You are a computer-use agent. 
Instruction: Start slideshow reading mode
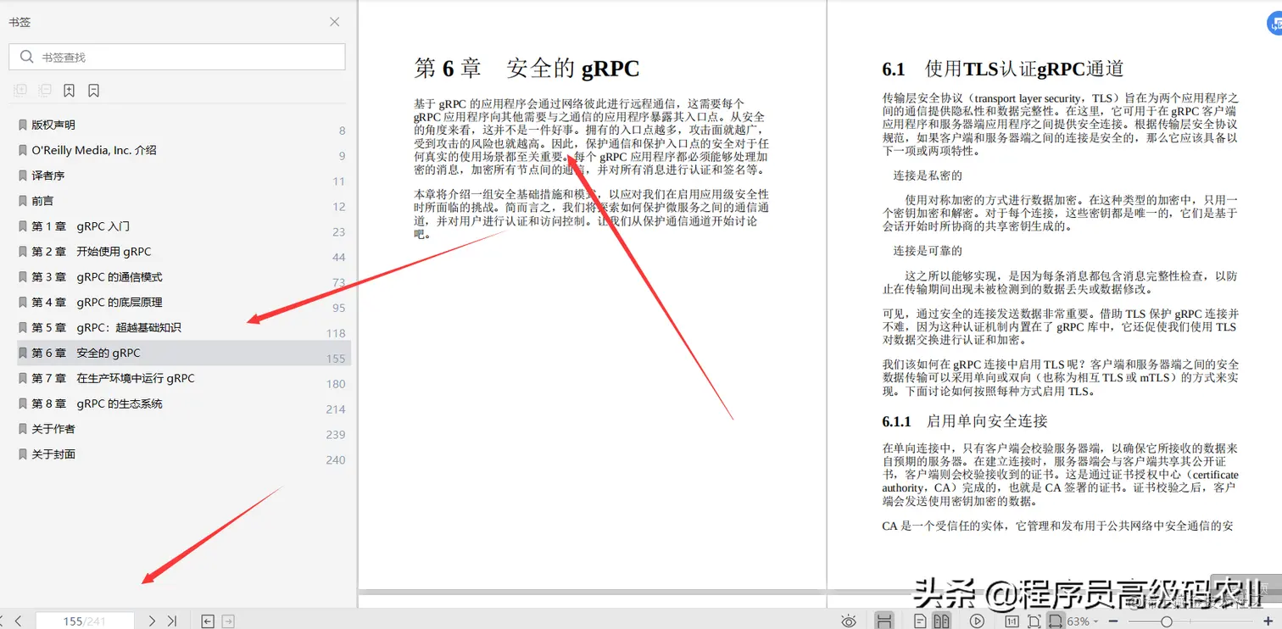976,620
